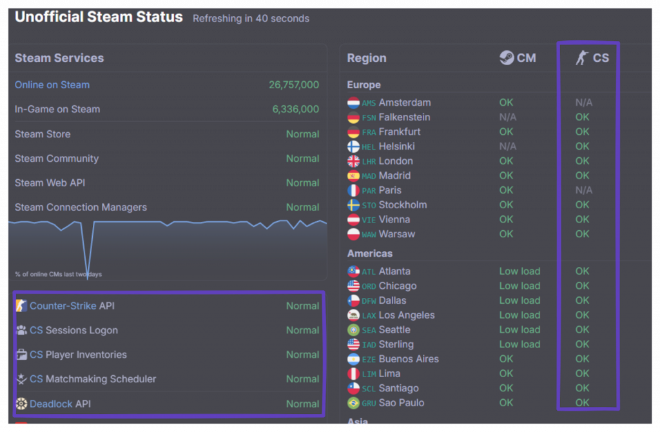Click the Steam logo beside CM
This screenshot has width=660, height=432.
pyautogui.click(x=507, y=58)
